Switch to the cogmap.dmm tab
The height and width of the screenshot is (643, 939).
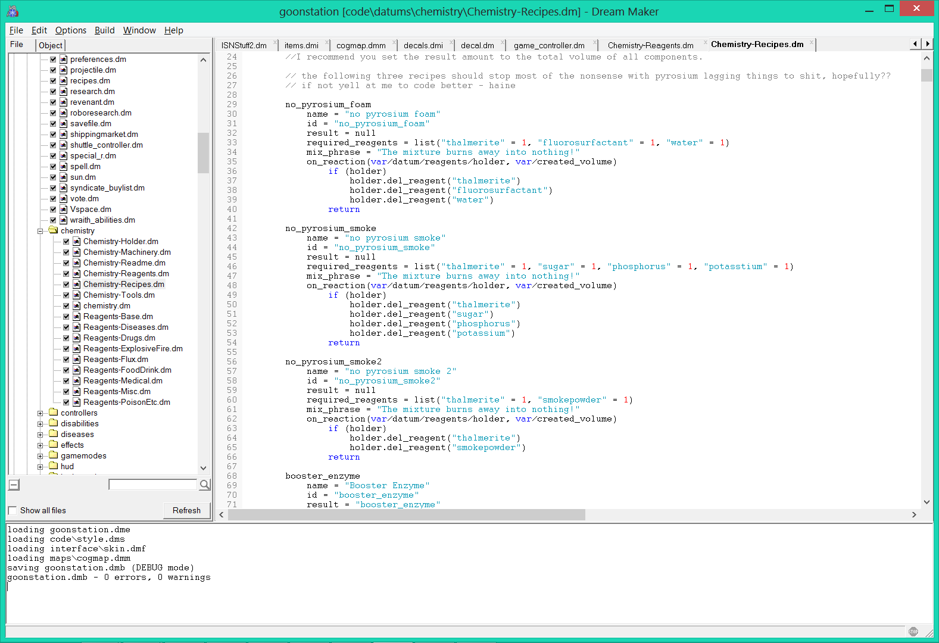(x=360, y=46)
